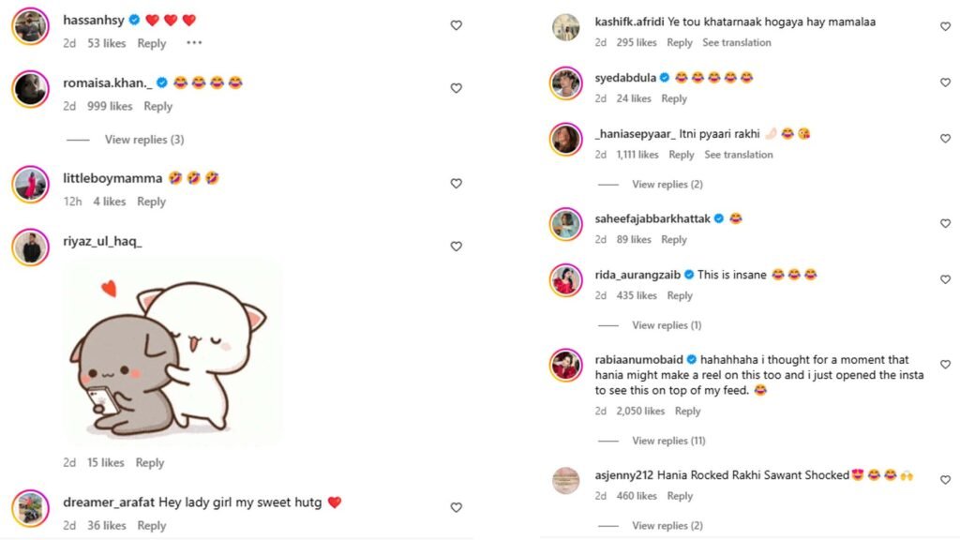Screen dimensions: 960x540
Task: Like _haniasepyaar_'s Itni pyaari rakhi comment
Action: [x=945, y=139]
